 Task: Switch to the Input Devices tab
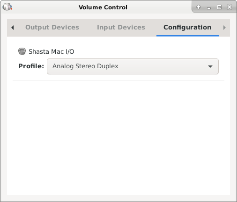[x=121, y=28]
